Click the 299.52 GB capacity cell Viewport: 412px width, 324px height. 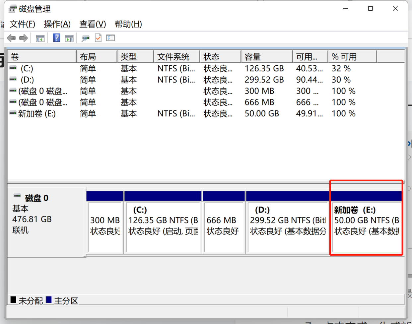coord(264,80)
